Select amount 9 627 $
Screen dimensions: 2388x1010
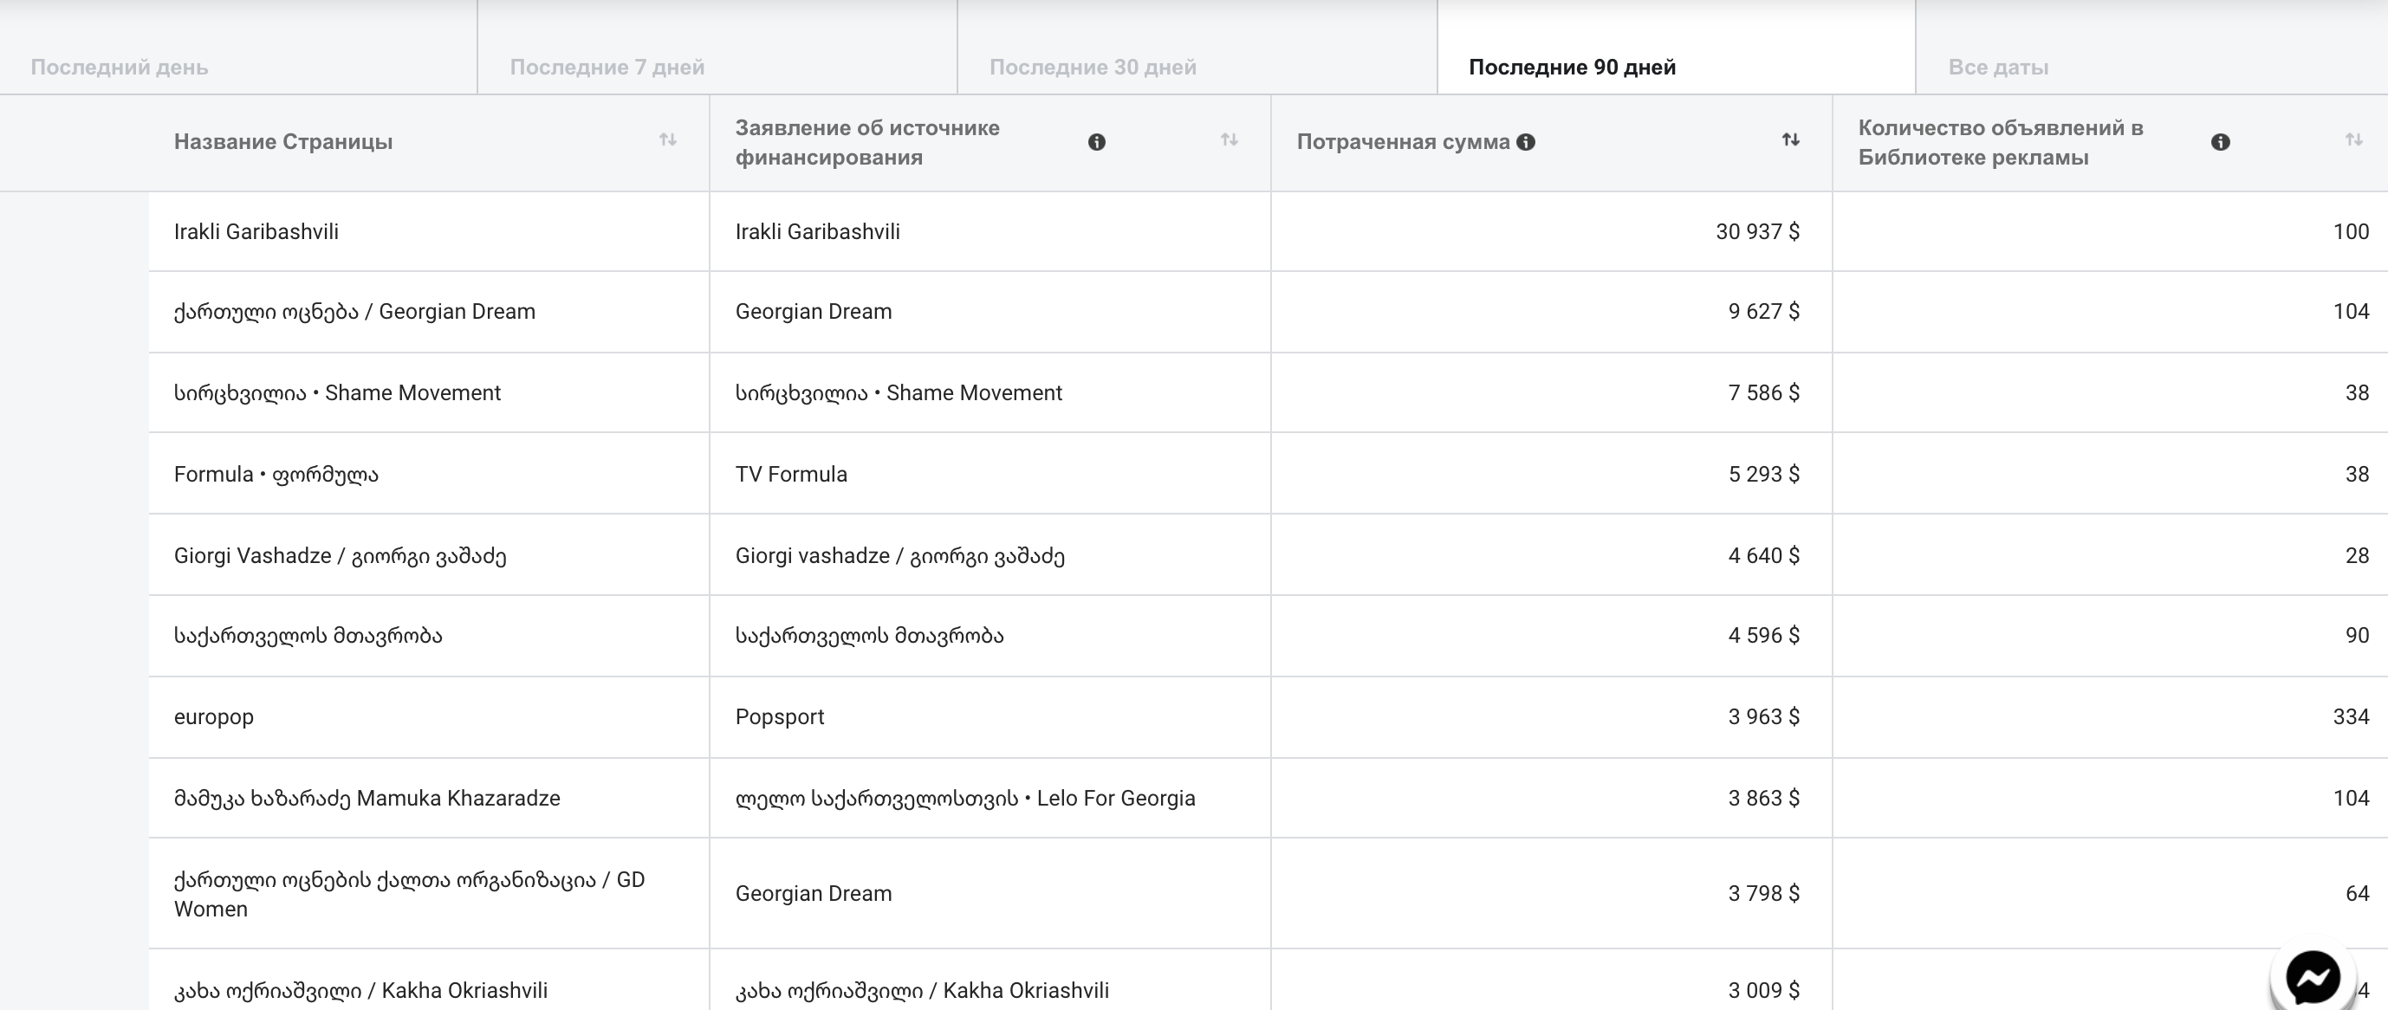pos(1763,311)
